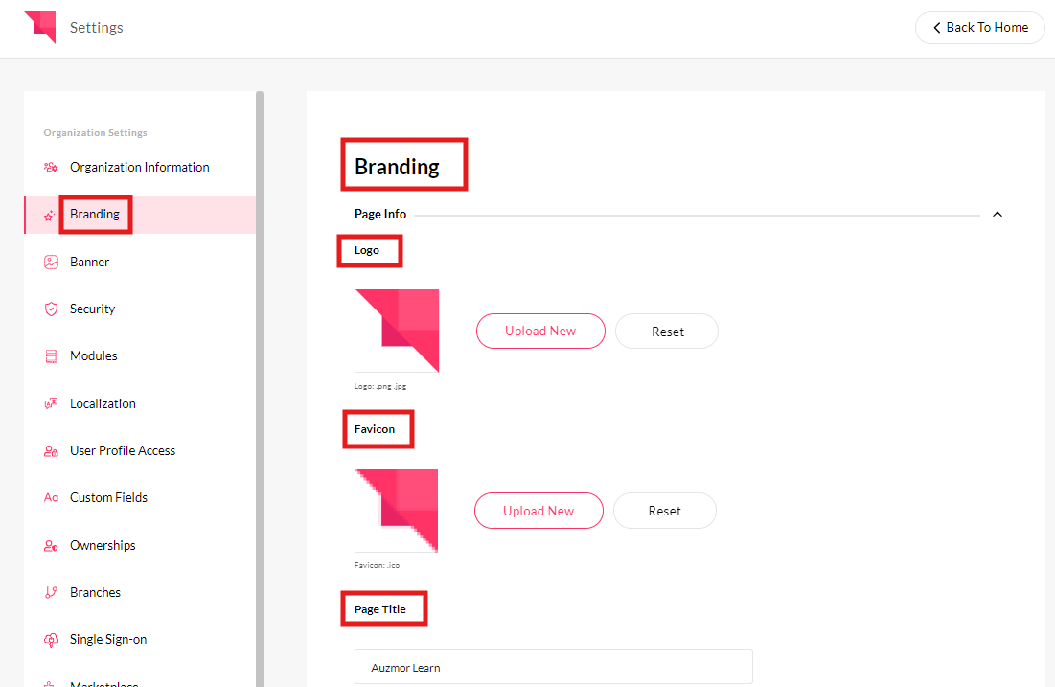
Task: Click the sidebar vertical scrollbar
Action: pos(260,389)
